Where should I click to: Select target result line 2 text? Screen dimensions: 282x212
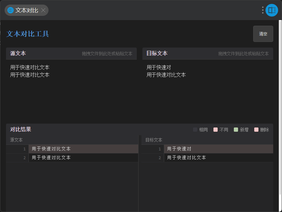click(186, 158)
